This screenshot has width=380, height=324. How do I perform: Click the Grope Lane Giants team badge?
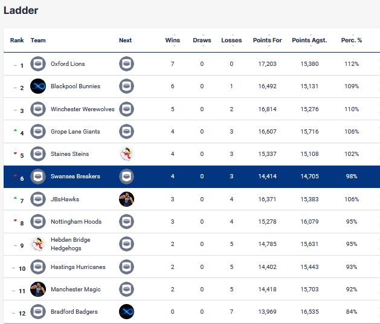38,131
